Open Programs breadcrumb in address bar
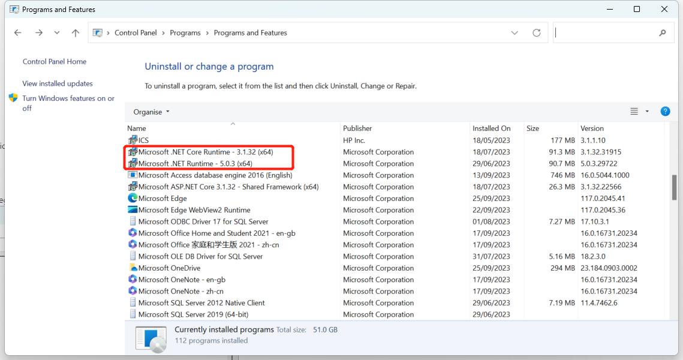683x360 pixels. point(185,32)
